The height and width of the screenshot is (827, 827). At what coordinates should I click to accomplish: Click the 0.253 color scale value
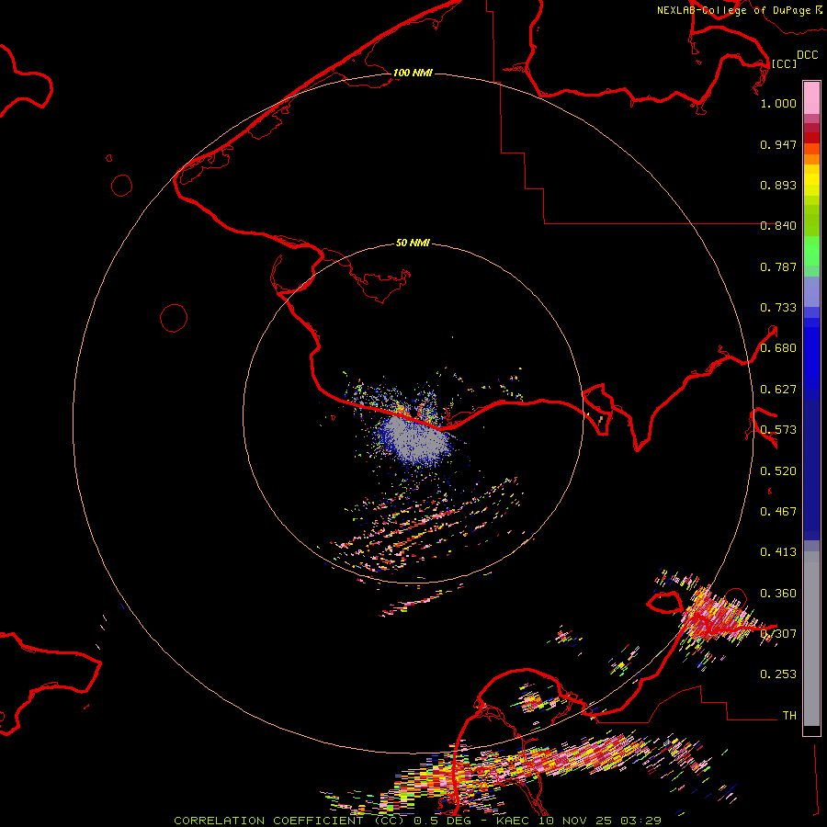coord(778,674)
